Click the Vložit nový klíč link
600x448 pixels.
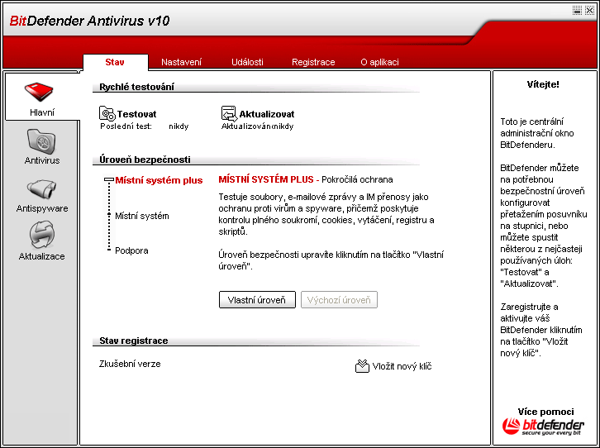402,366
